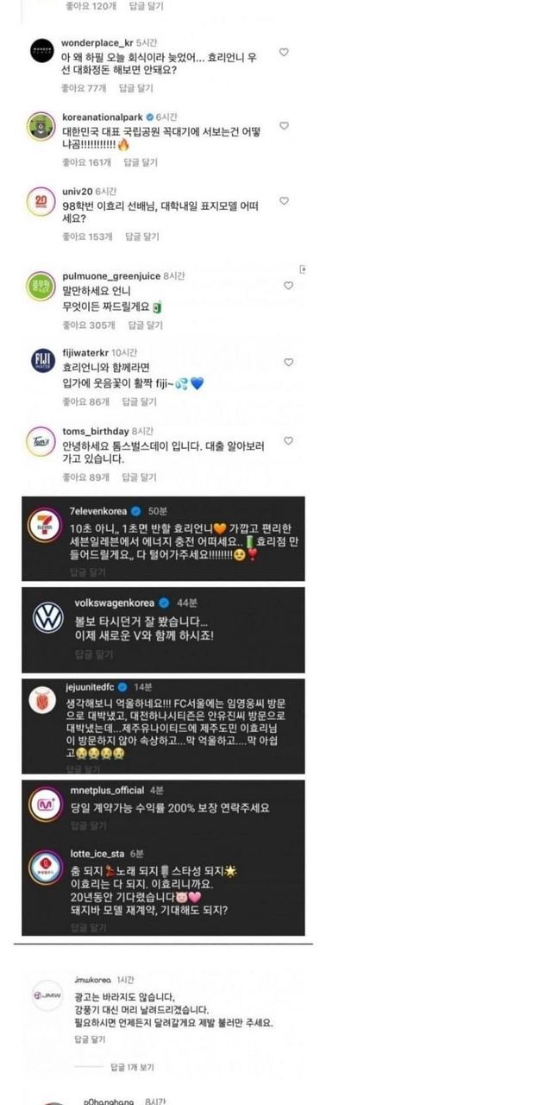Like the wonderplace_kr comment with heart

(284, 52)
